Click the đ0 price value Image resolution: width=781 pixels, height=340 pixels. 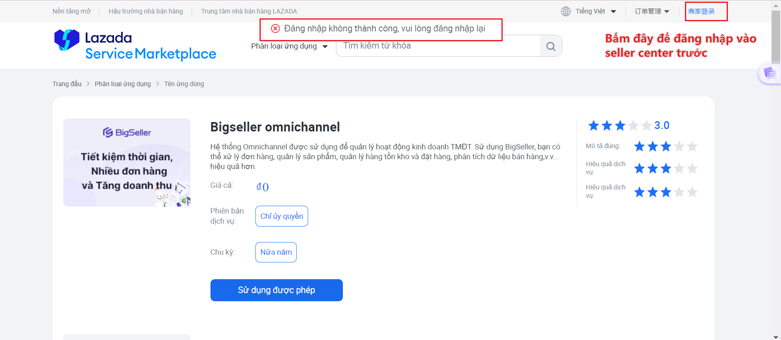pos(262,187)
